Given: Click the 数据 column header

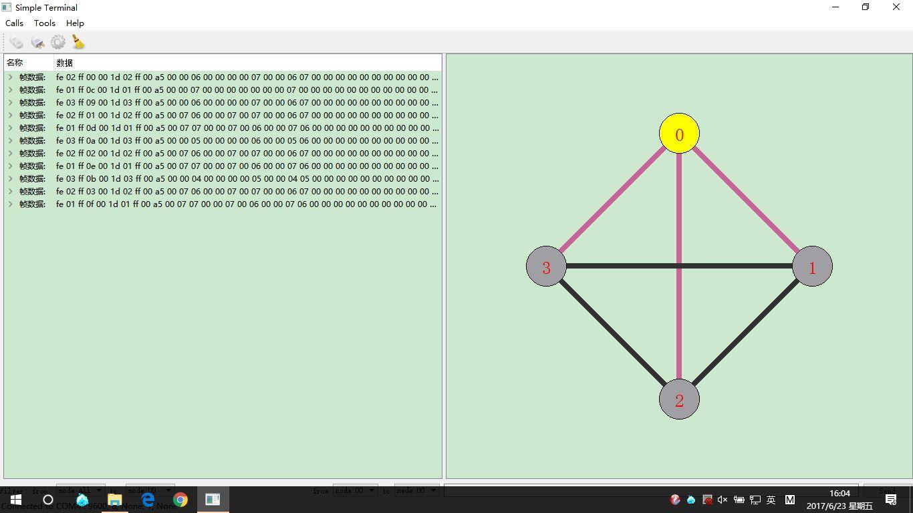Looking at the screenshot, I should [247, 63].
